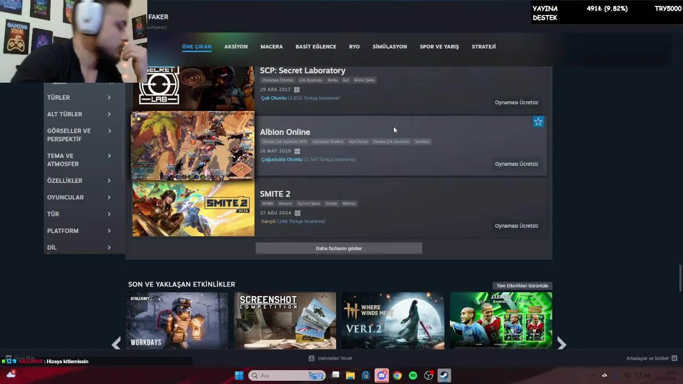This screenshot has height=384, width=683.
Task: Switch to the STRATEJİ tab
Action: coord(483,46)
